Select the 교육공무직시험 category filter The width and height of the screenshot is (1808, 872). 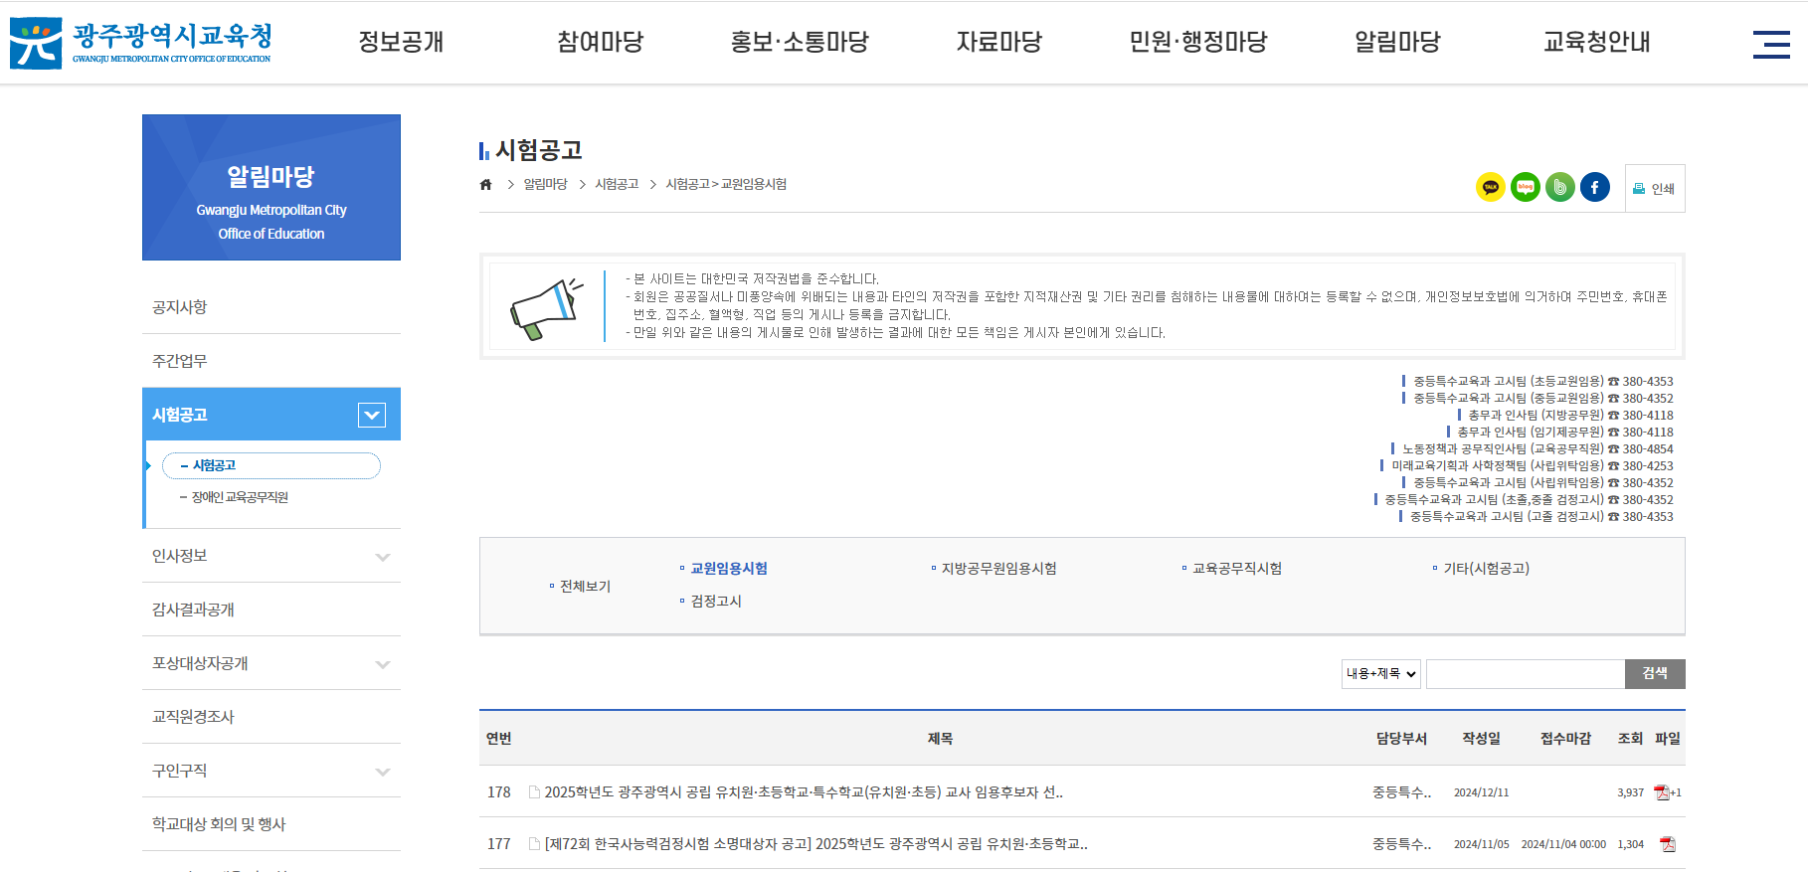pyautogui.click(x=1236, y=569)
